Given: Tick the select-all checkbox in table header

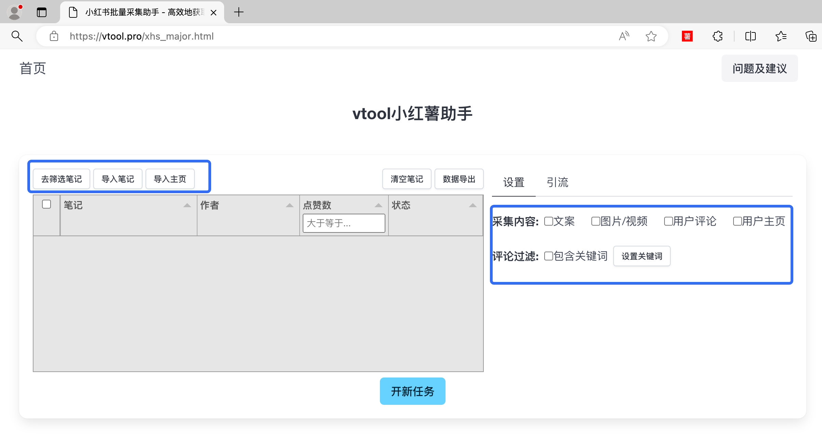Looking at the screenshot, I should click(46, 204).
